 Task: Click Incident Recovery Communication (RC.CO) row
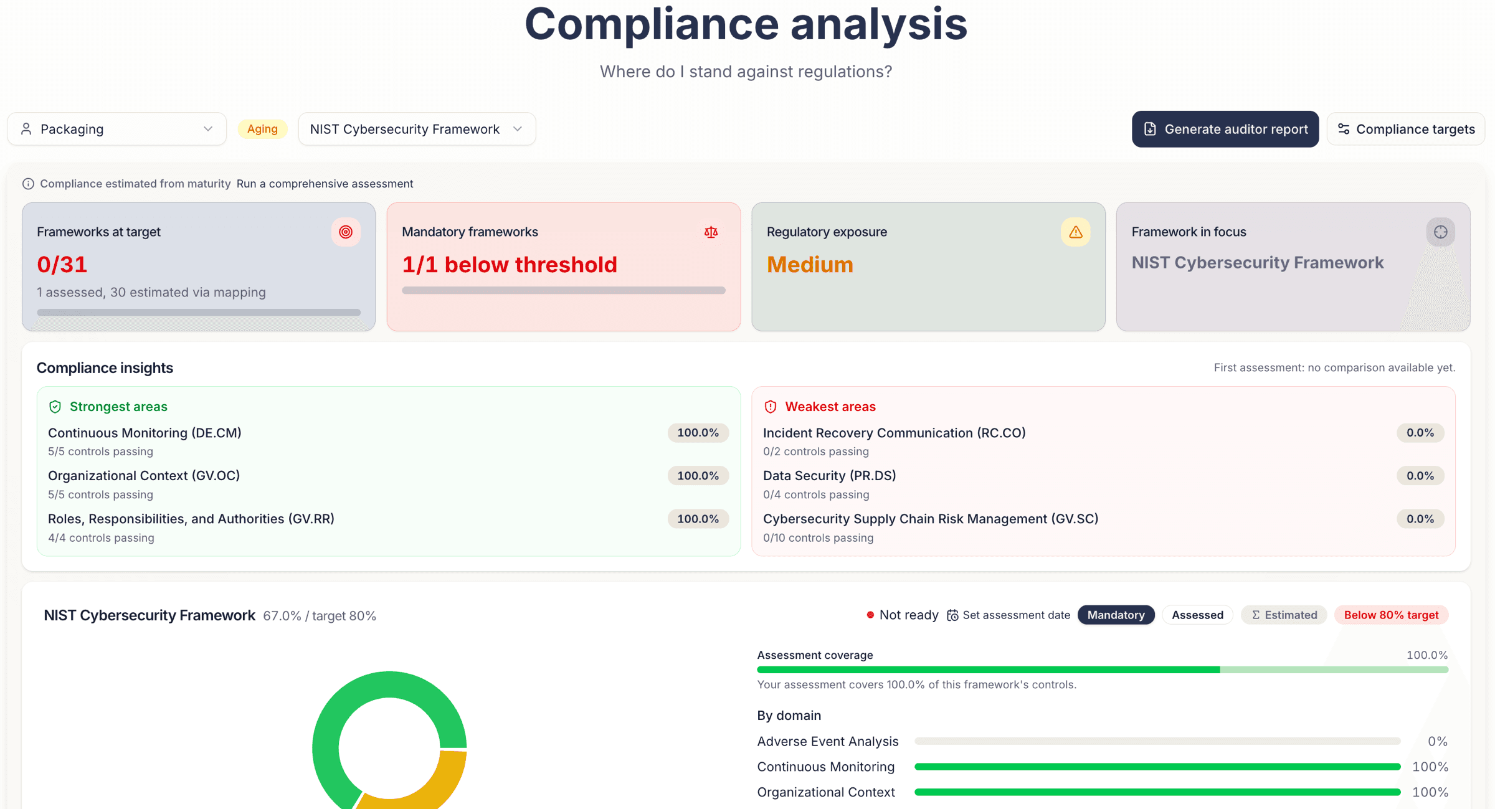[1103, 442]
